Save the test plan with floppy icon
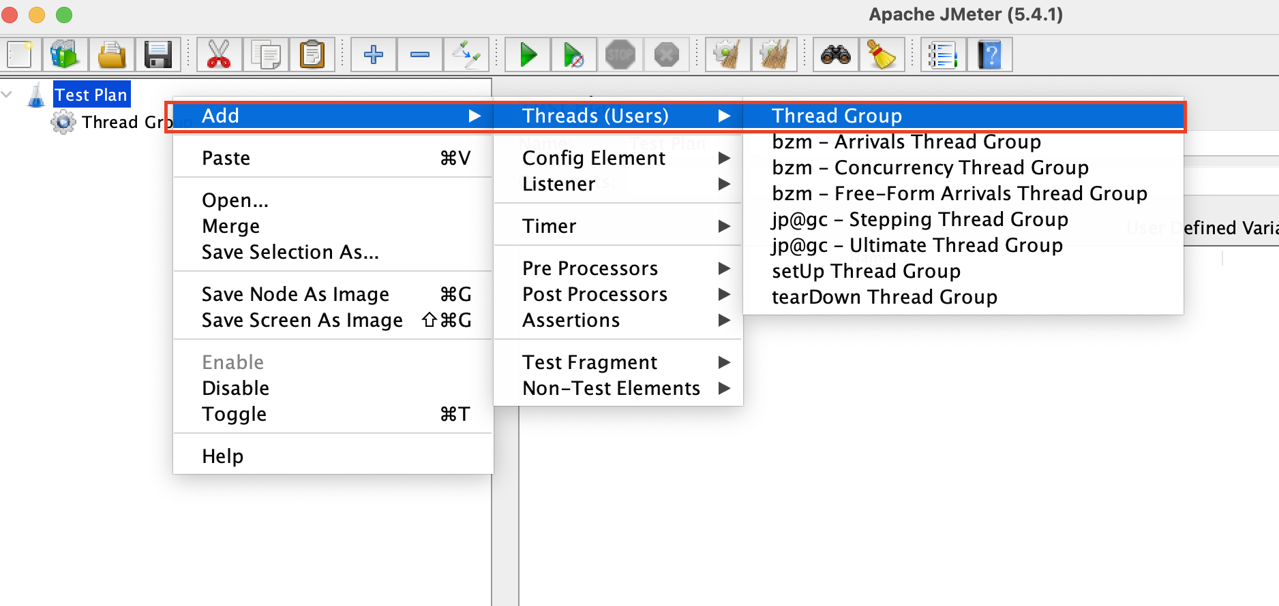 (x=158, y=54)
